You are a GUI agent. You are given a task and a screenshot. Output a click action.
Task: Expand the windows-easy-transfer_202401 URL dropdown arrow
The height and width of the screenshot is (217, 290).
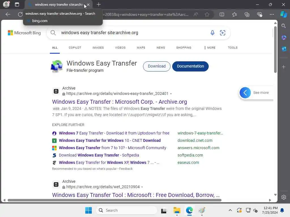point(171,94)
